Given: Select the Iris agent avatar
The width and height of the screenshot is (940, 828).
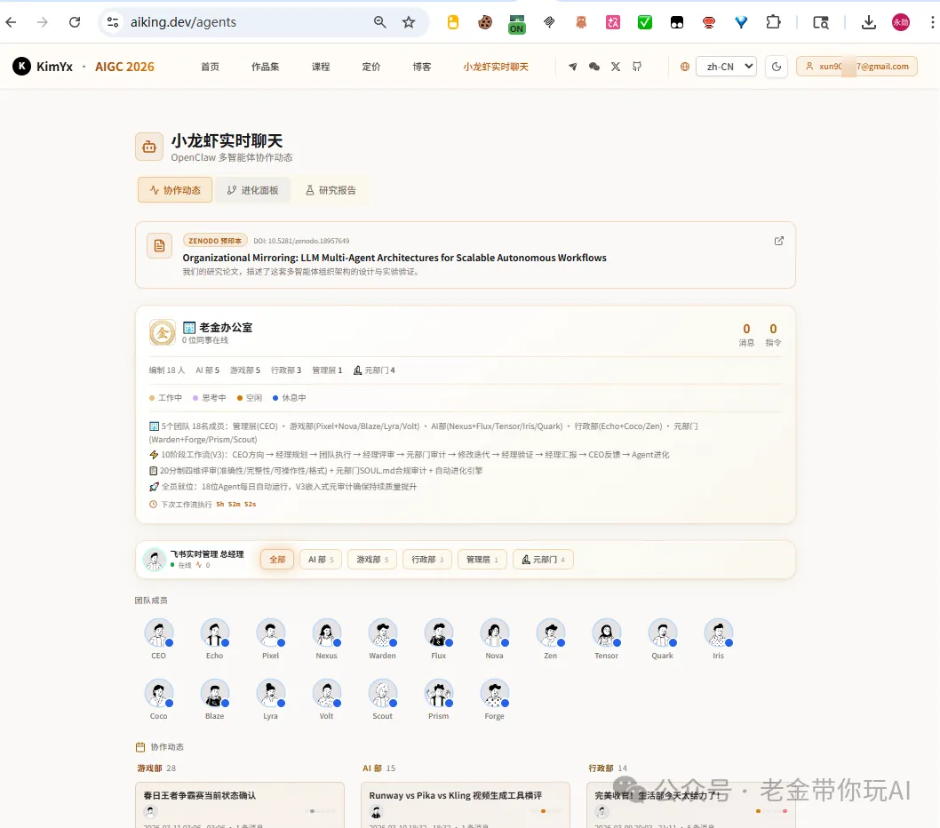Looking at the screenshot, I should pos(718,633).
